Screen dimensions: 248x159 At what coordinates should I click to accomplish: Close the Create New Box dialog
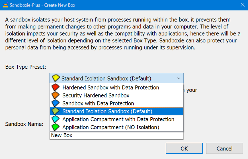point(242,5)
